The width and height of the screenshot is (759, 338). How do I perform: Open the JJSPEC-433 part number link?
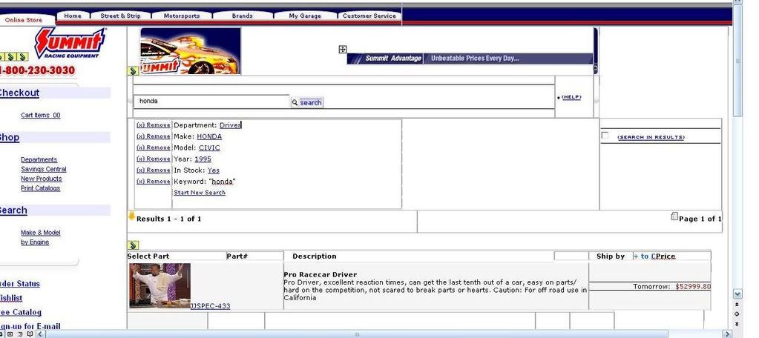click(210, 305)
